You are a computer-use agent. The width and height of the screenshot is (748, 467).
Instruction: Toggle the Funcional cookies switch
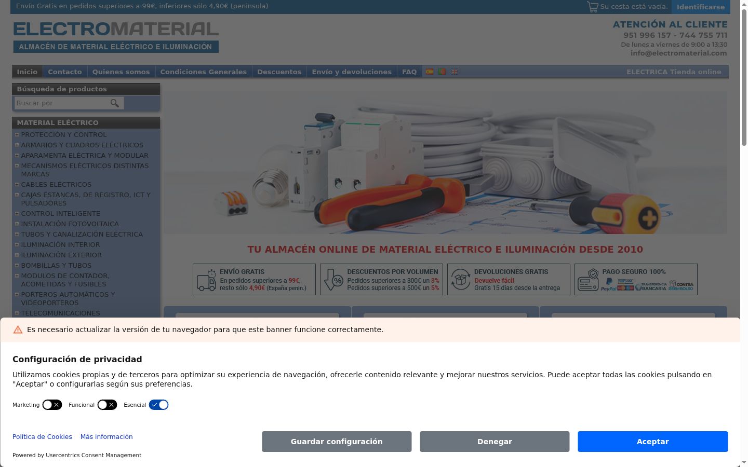(107, 405)
